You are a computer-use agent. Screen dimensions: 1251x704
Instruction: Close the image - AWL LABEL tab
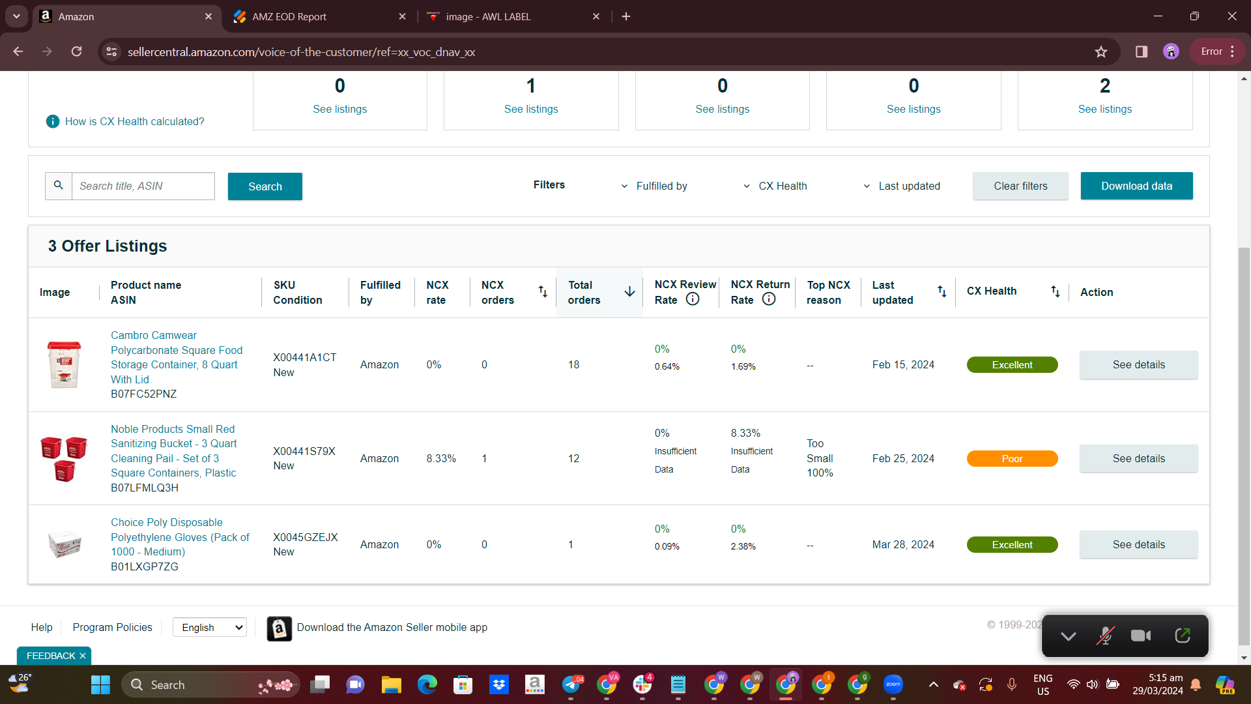point(596,16)
